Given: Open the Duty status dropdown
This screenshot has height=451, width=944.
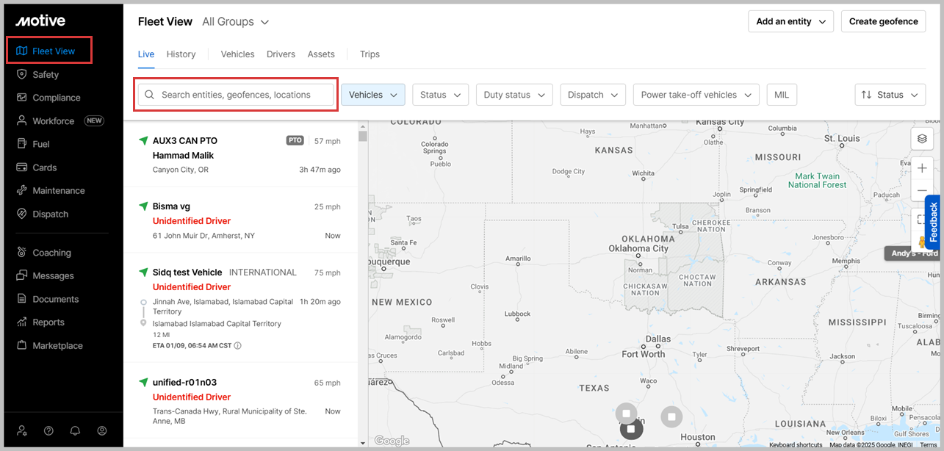Looking at the screenshot, I should click(514, 95).
